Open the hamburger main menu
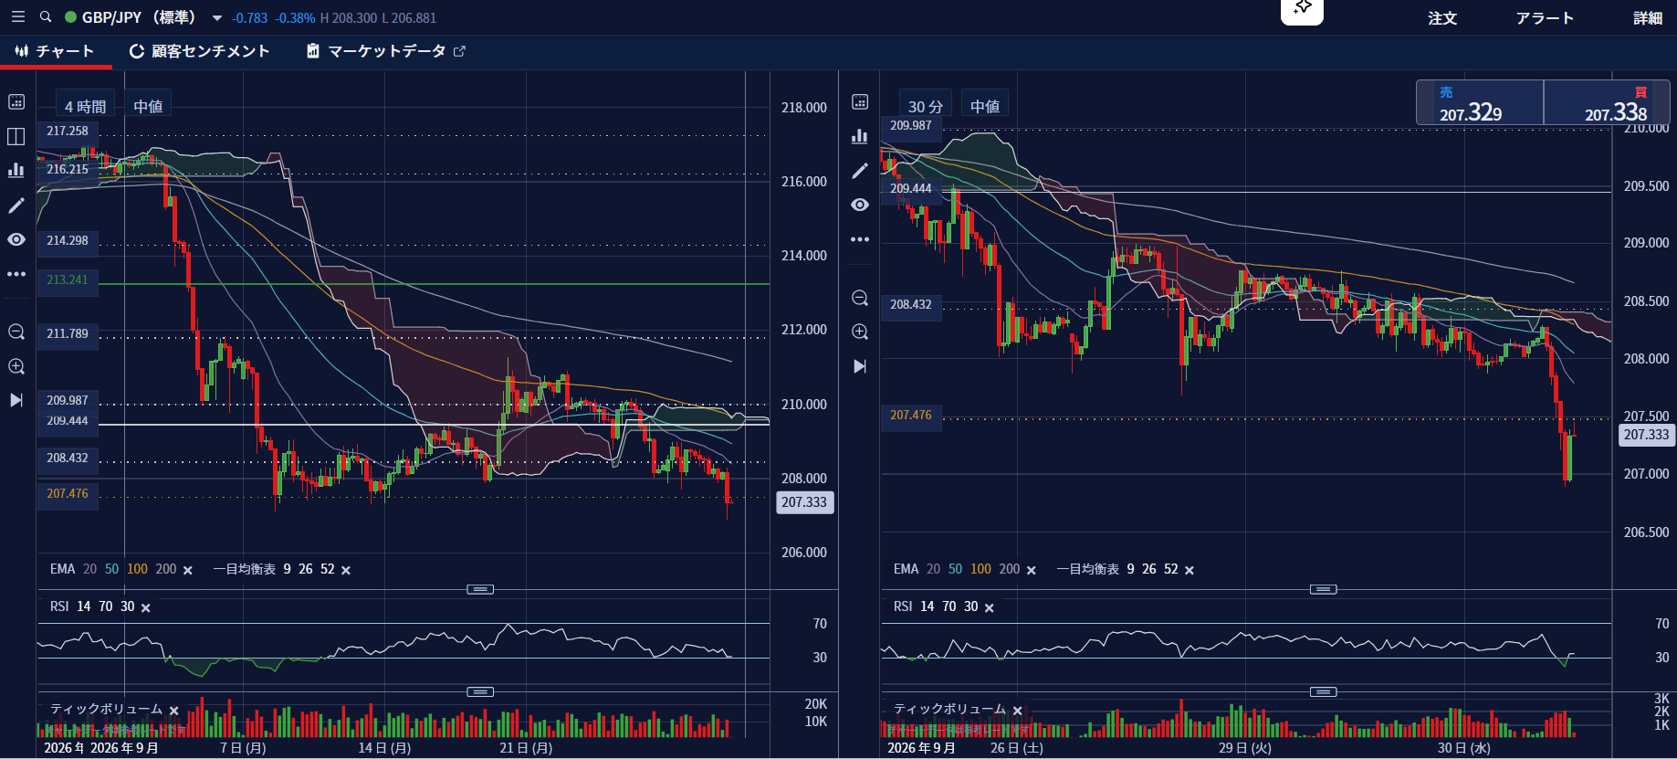 pyautogui.click(x=17, y=17)
